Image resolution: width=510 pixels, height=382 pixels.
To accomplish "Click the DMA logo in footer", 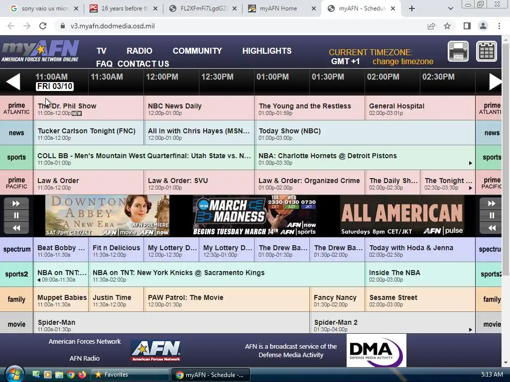I will pyautogui.click(x=377, y=351).
